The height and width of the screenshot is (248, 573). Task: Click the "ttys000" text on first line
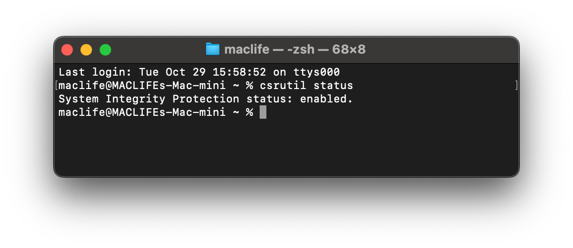coord(316,72)
